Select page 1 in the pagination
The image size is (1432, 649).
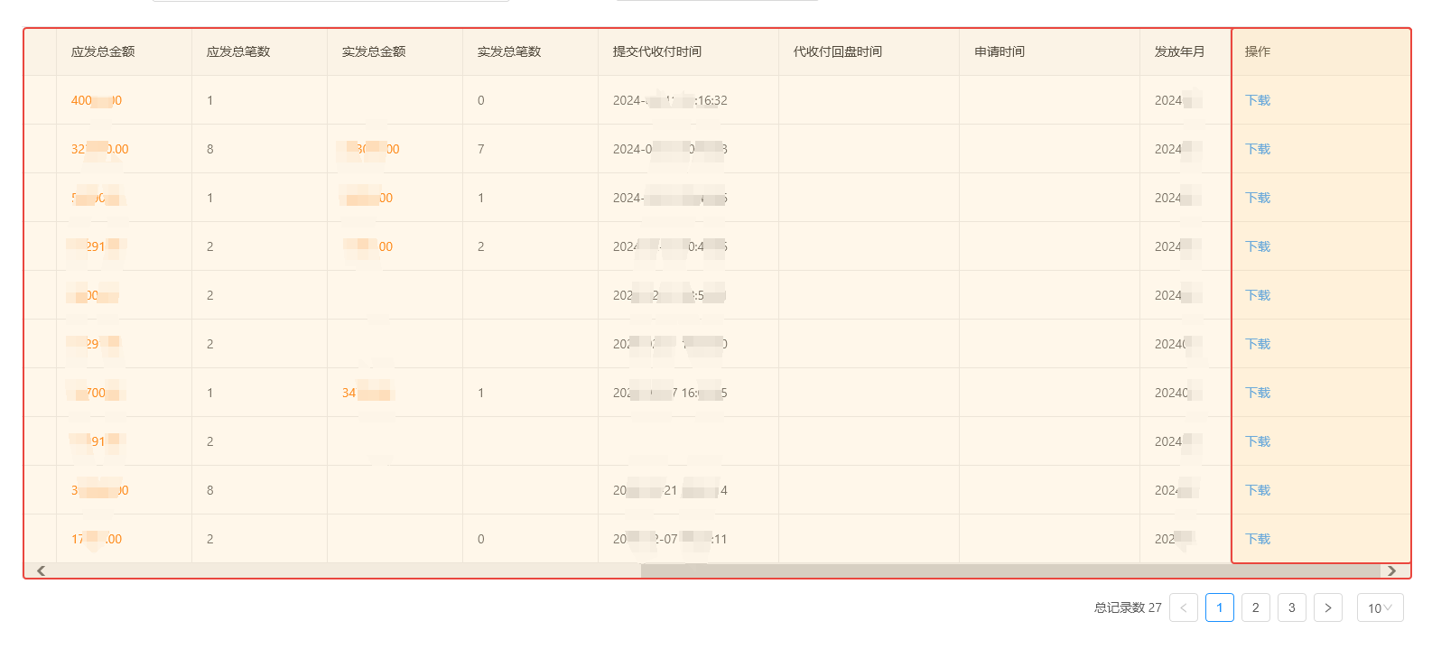click(x=1219, y=607)
